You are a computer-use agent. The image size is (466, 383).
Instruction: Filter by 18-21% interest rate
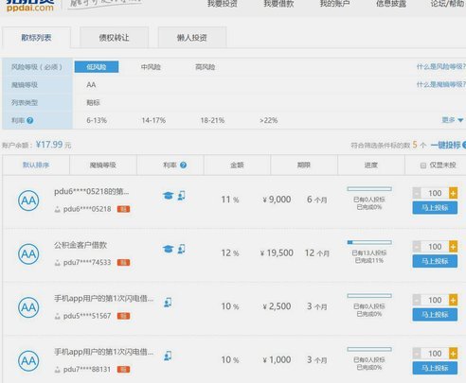(212, 120)
